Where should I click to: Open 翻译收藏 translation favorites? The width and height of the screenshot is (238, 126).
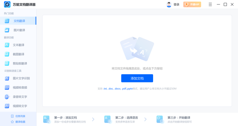tap(18, 122)
